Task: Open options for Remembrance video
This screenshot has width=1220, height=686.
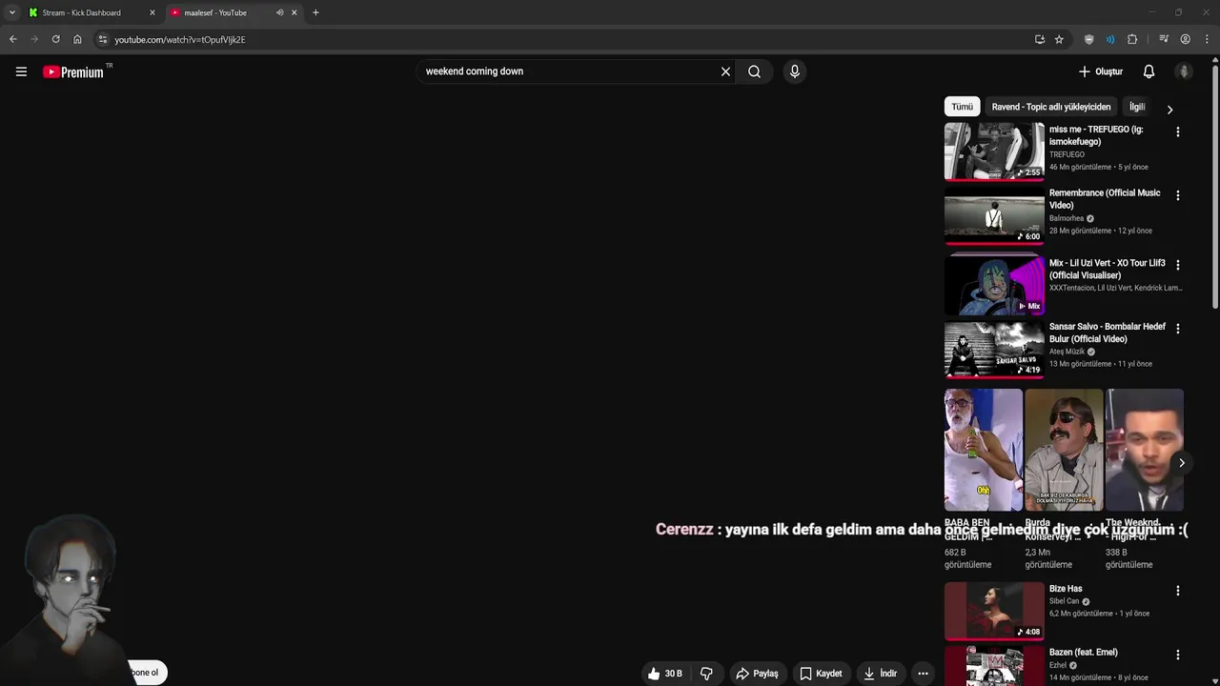Action: [x=1177, y=195]
